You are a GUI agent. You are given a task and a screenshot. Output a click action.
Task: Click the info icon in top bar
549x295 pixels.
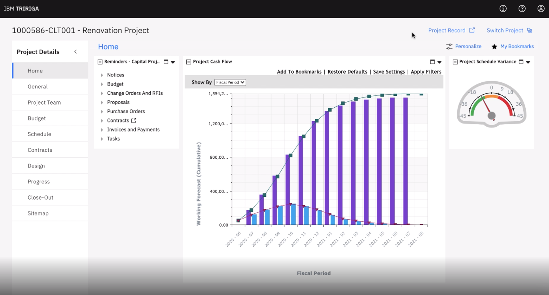point(503,9)
